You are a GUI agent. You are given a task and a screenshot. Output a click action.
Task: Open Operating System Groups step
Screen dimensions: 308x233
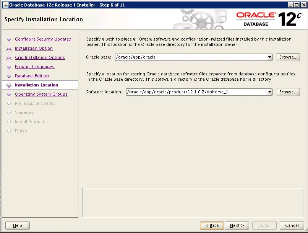pos(41,94)
